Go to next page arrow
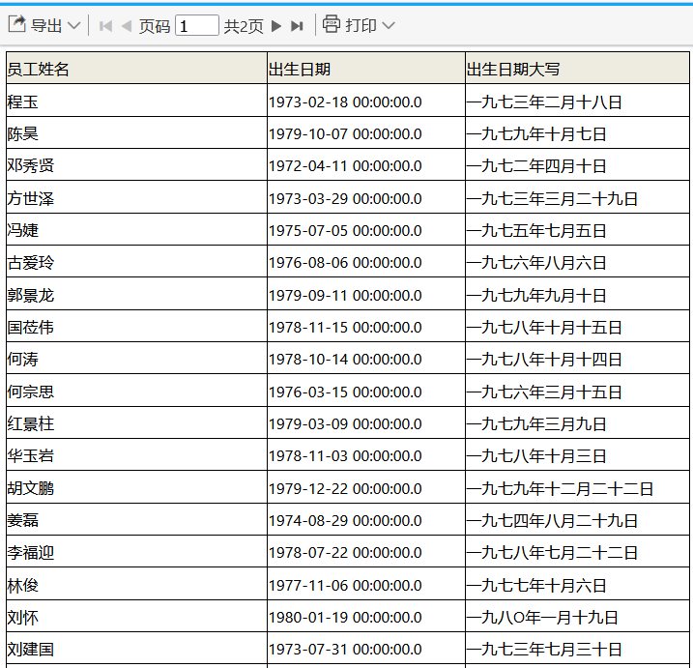 (x=276, y=26)
